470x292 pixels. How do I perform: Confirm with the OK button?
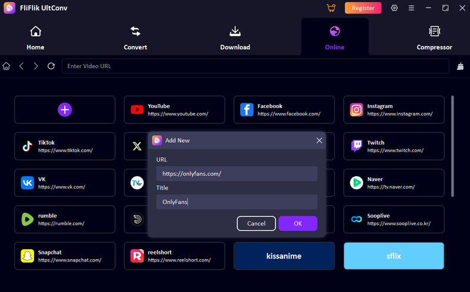click(298, 223)
